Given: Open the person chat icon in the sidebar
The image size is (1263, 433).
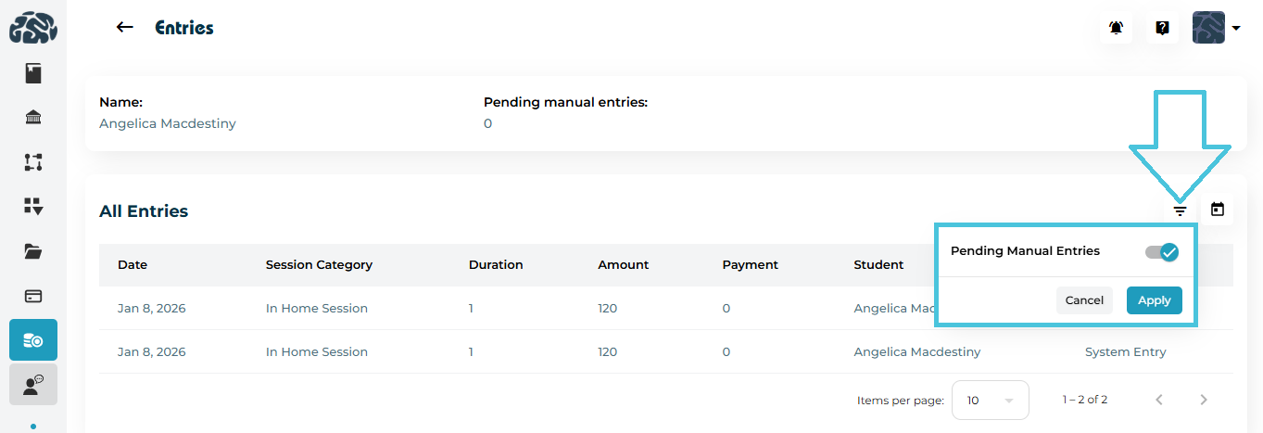Looking at the screenshot, I should (x=33, y=384).
